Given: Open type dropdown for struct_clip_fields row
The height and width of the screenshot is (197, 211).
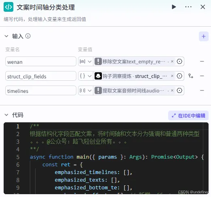Looking at the screenshot, I should (x=86, y=76).
